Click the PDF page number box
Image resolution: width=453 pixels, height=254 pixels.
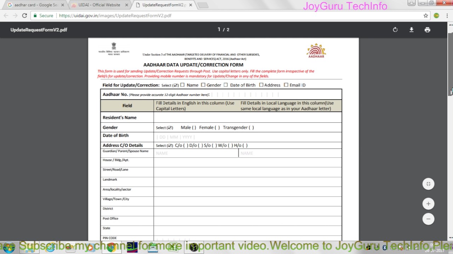tap(219, 30)
